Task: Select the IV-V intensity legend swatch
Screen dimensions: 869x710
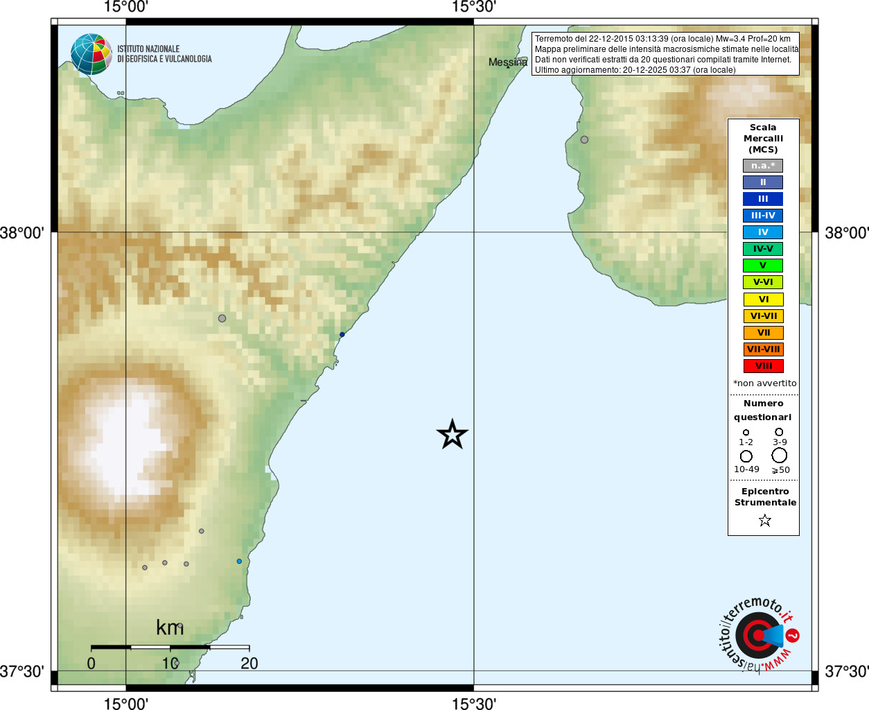Action: (763, 249)
